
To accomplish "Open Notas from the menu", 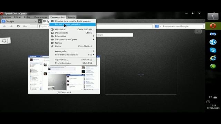I will click(x=73, y=43).
